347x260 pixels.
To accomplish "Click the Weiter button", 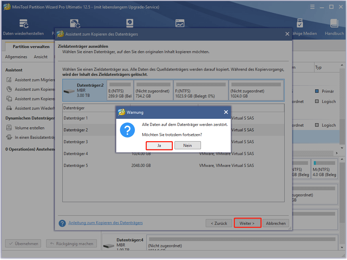I will (247, 223).
